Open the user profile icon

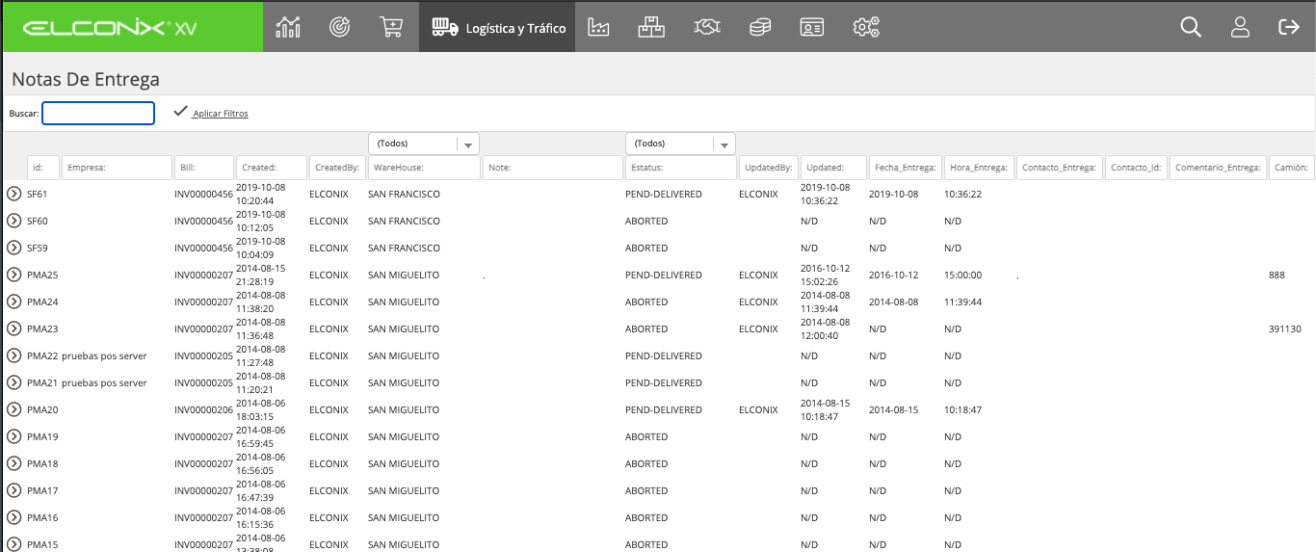[1240, 27]
